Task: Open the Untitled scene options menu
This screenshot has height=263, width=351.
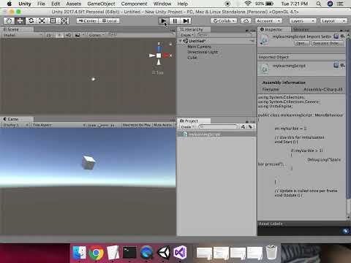Action: [x=252, y=41]
